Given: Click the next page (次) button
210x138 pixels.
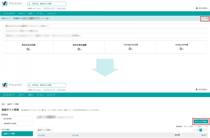Looking at the screenshot, I should click(x=203, y=130).
